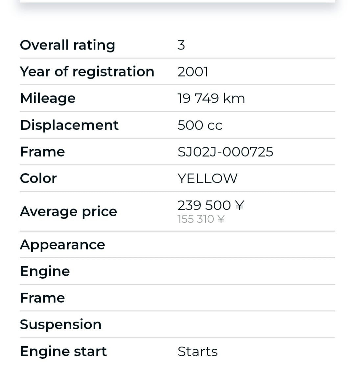Select the YELLOW color value

coord(207,179)
